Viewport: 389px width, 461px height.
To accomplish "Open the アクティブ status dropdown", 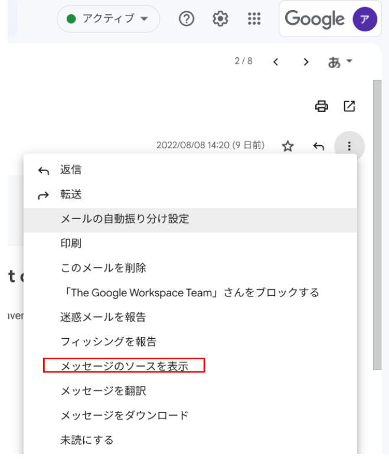I will pyautogui.click(x=108, y=19).
